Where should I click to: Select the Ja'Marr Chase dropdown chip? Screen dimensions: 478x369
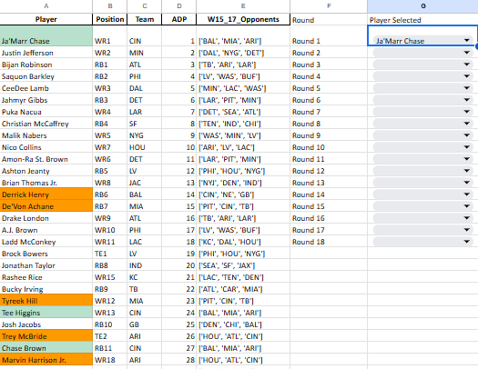(x=422, y=41)
